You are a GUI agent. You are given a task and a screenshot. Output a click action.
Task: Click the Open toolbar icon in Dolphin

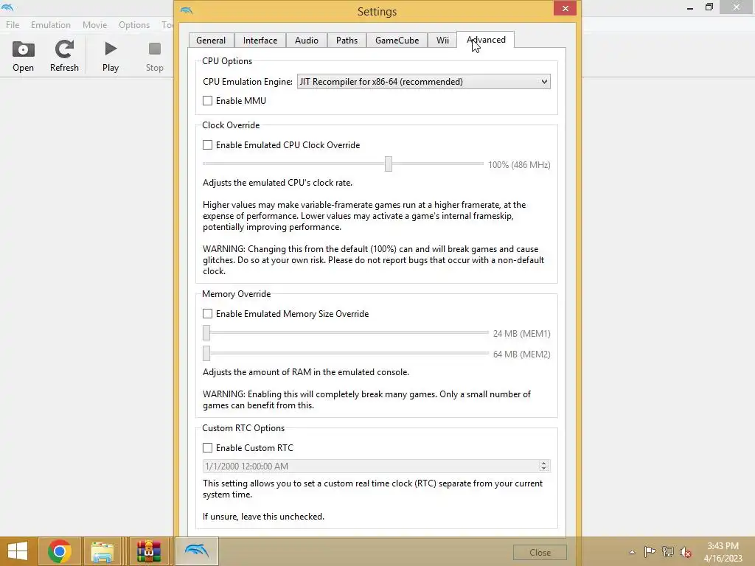point(23,56)
